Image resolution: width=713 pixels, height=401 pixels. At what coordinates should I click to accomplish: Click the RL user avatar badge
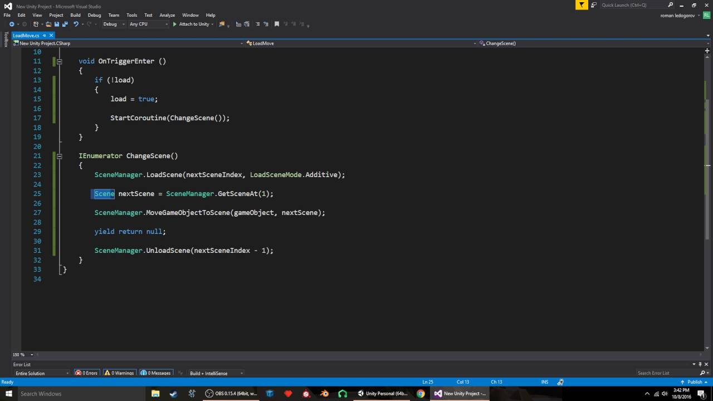[706, 16]
